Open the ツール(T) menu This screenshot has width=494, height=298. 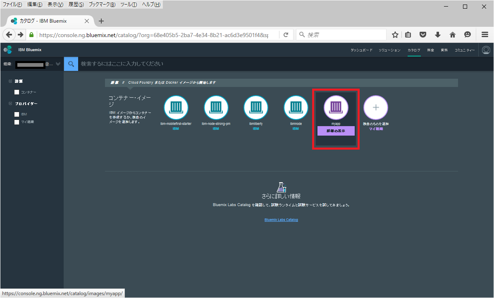(x=129, y=5)
